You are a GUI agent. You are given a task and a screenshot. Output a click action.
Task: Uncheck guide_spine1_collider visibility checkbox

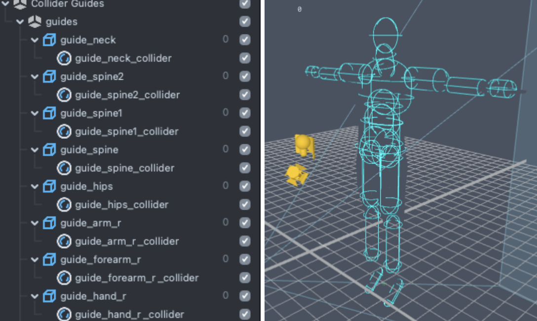click(245, 131)
